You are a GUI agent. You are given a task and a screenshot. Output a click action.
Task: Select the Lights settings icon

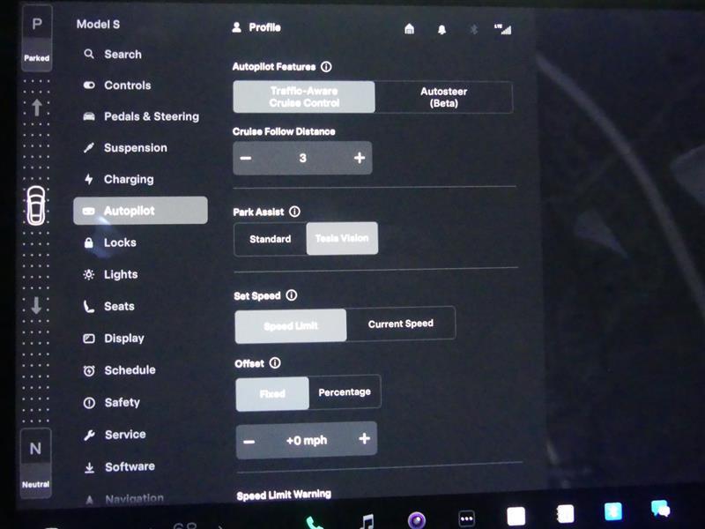tap(88, 274)
